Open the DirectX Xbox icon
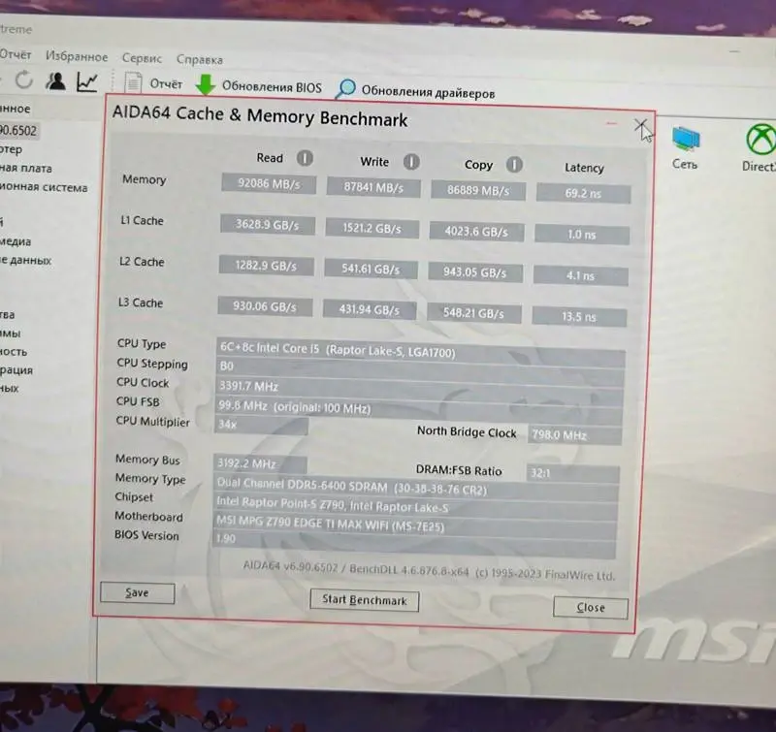The height and width of the screenshot is (732, 776). point(760,148)
